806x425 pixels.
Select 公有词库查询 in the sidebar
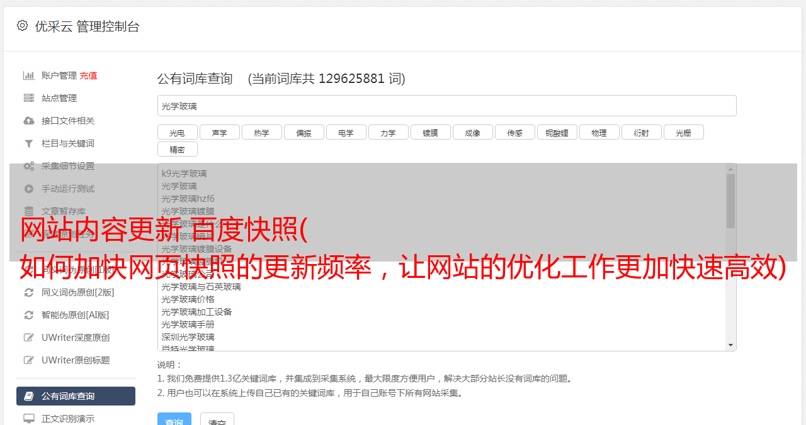[76, 396]
